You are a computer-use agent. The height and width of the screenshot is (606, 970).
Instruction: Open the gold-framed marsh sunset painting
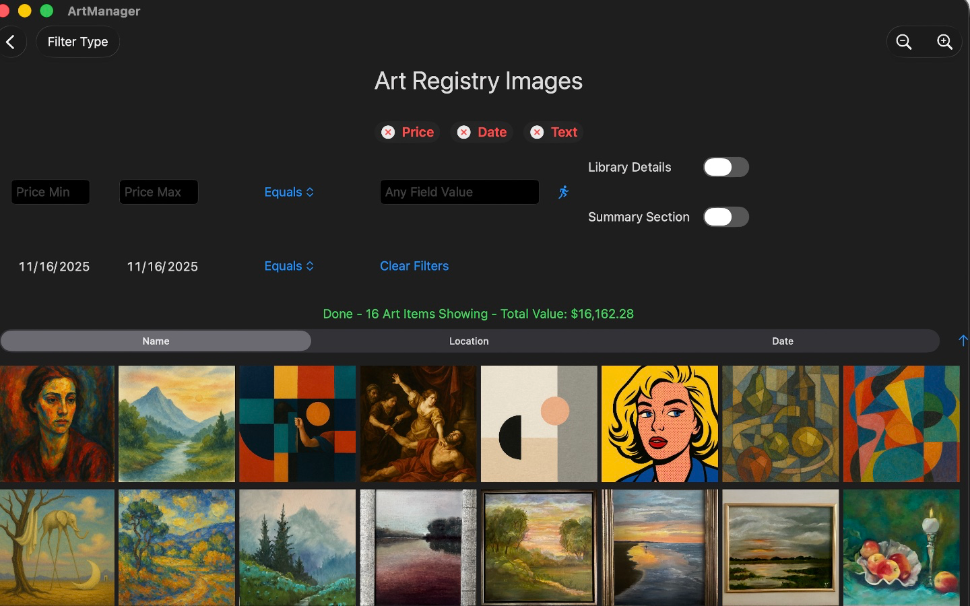pyautogui.click(x=781, y=547)
